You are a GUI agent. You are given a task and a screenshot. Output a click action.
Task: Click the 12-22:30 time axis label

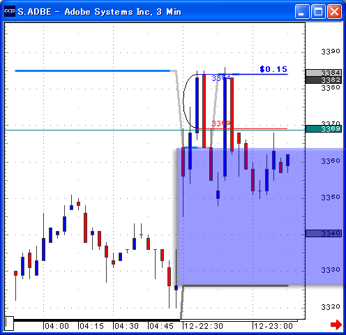204,326
